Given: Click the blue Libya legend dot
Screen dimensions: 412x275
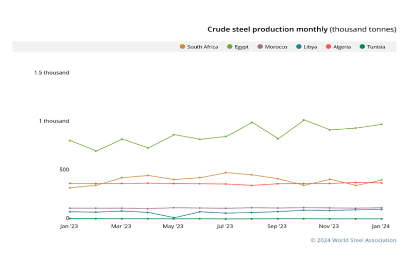Looking at the screenshot, I should tap(299, 47).
